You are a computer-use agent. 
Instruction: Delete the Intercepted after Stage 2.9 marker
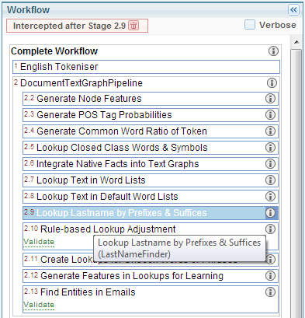point(133,26)
